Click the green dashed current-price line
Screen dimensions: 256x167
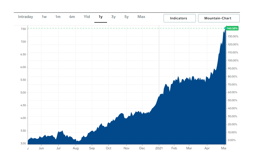124,28
